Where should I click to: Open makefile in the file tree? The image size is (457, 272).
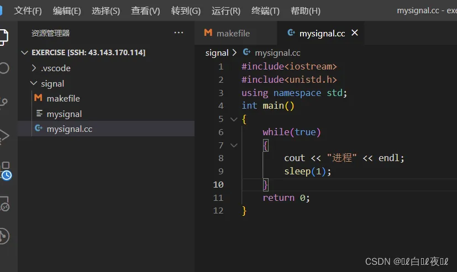[63, 99]
